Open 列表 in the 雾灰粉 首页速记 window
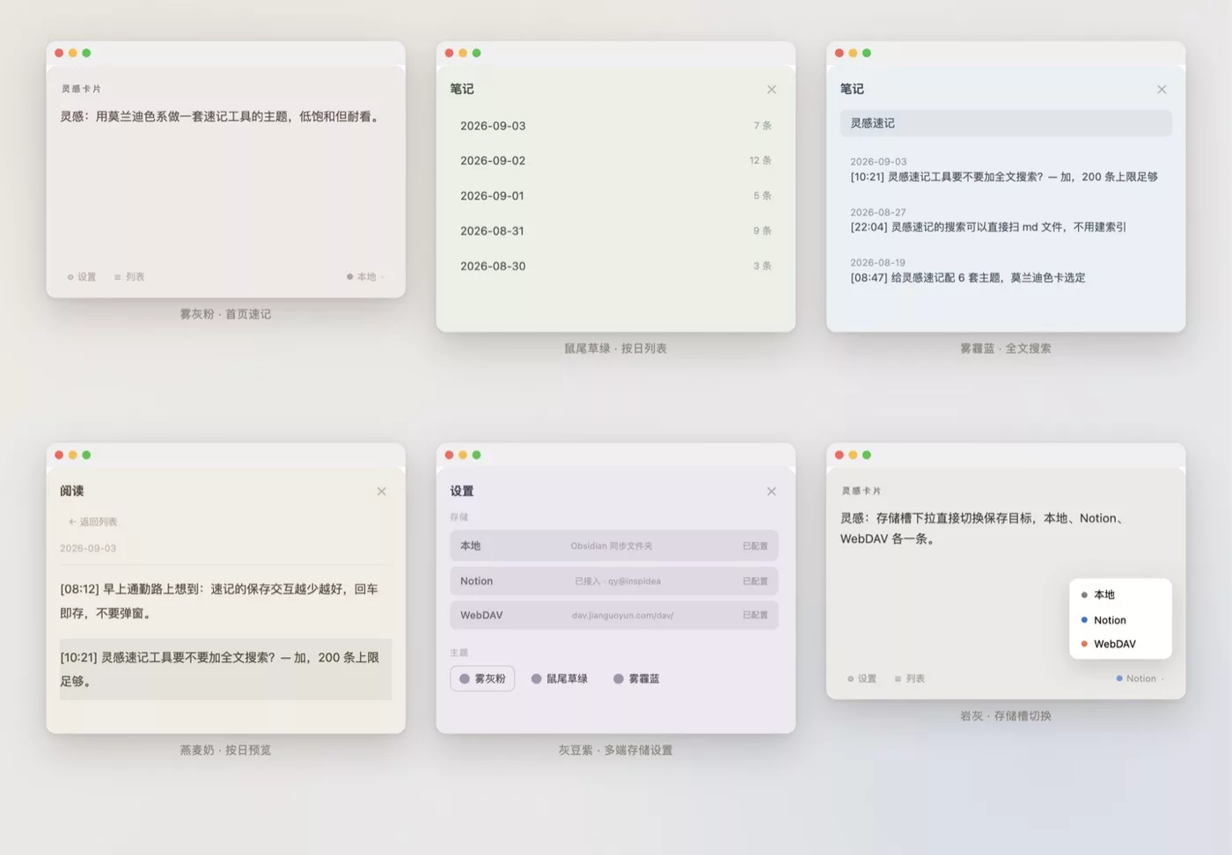 pos(129,277)
